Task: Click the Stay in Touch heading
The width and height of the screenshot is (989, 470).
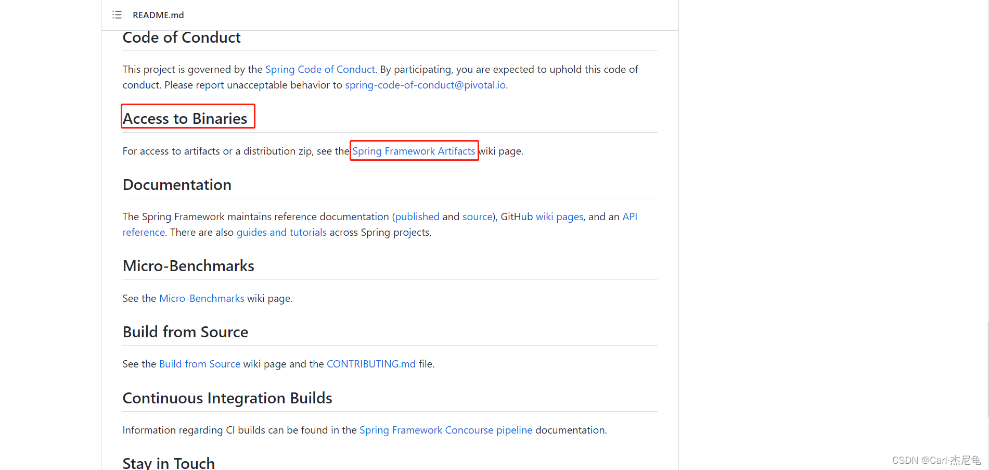Action: [169, 463]
